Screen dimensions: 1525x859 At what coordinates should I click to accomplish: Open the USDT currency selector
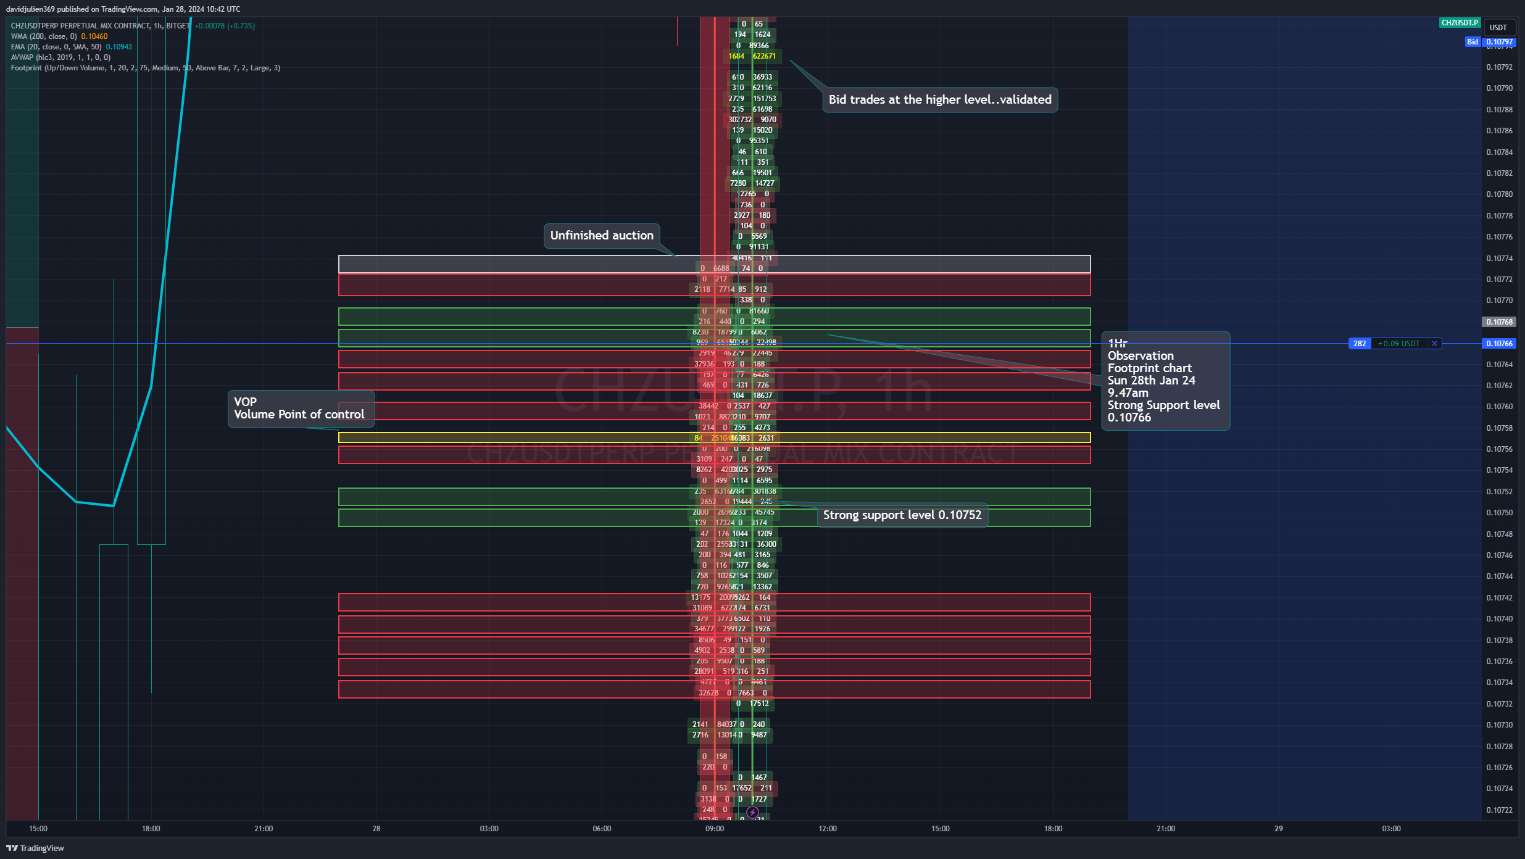tap(1498, 28)
